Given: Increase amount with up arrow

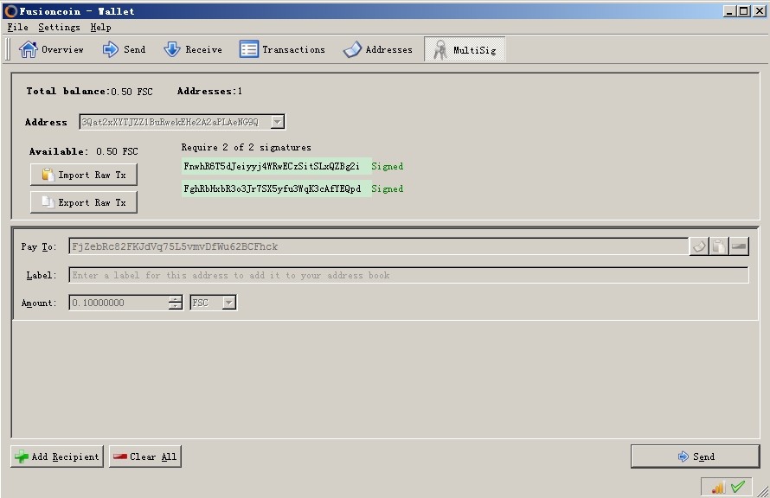Looking at the screenshot, I should coord(176,299).
